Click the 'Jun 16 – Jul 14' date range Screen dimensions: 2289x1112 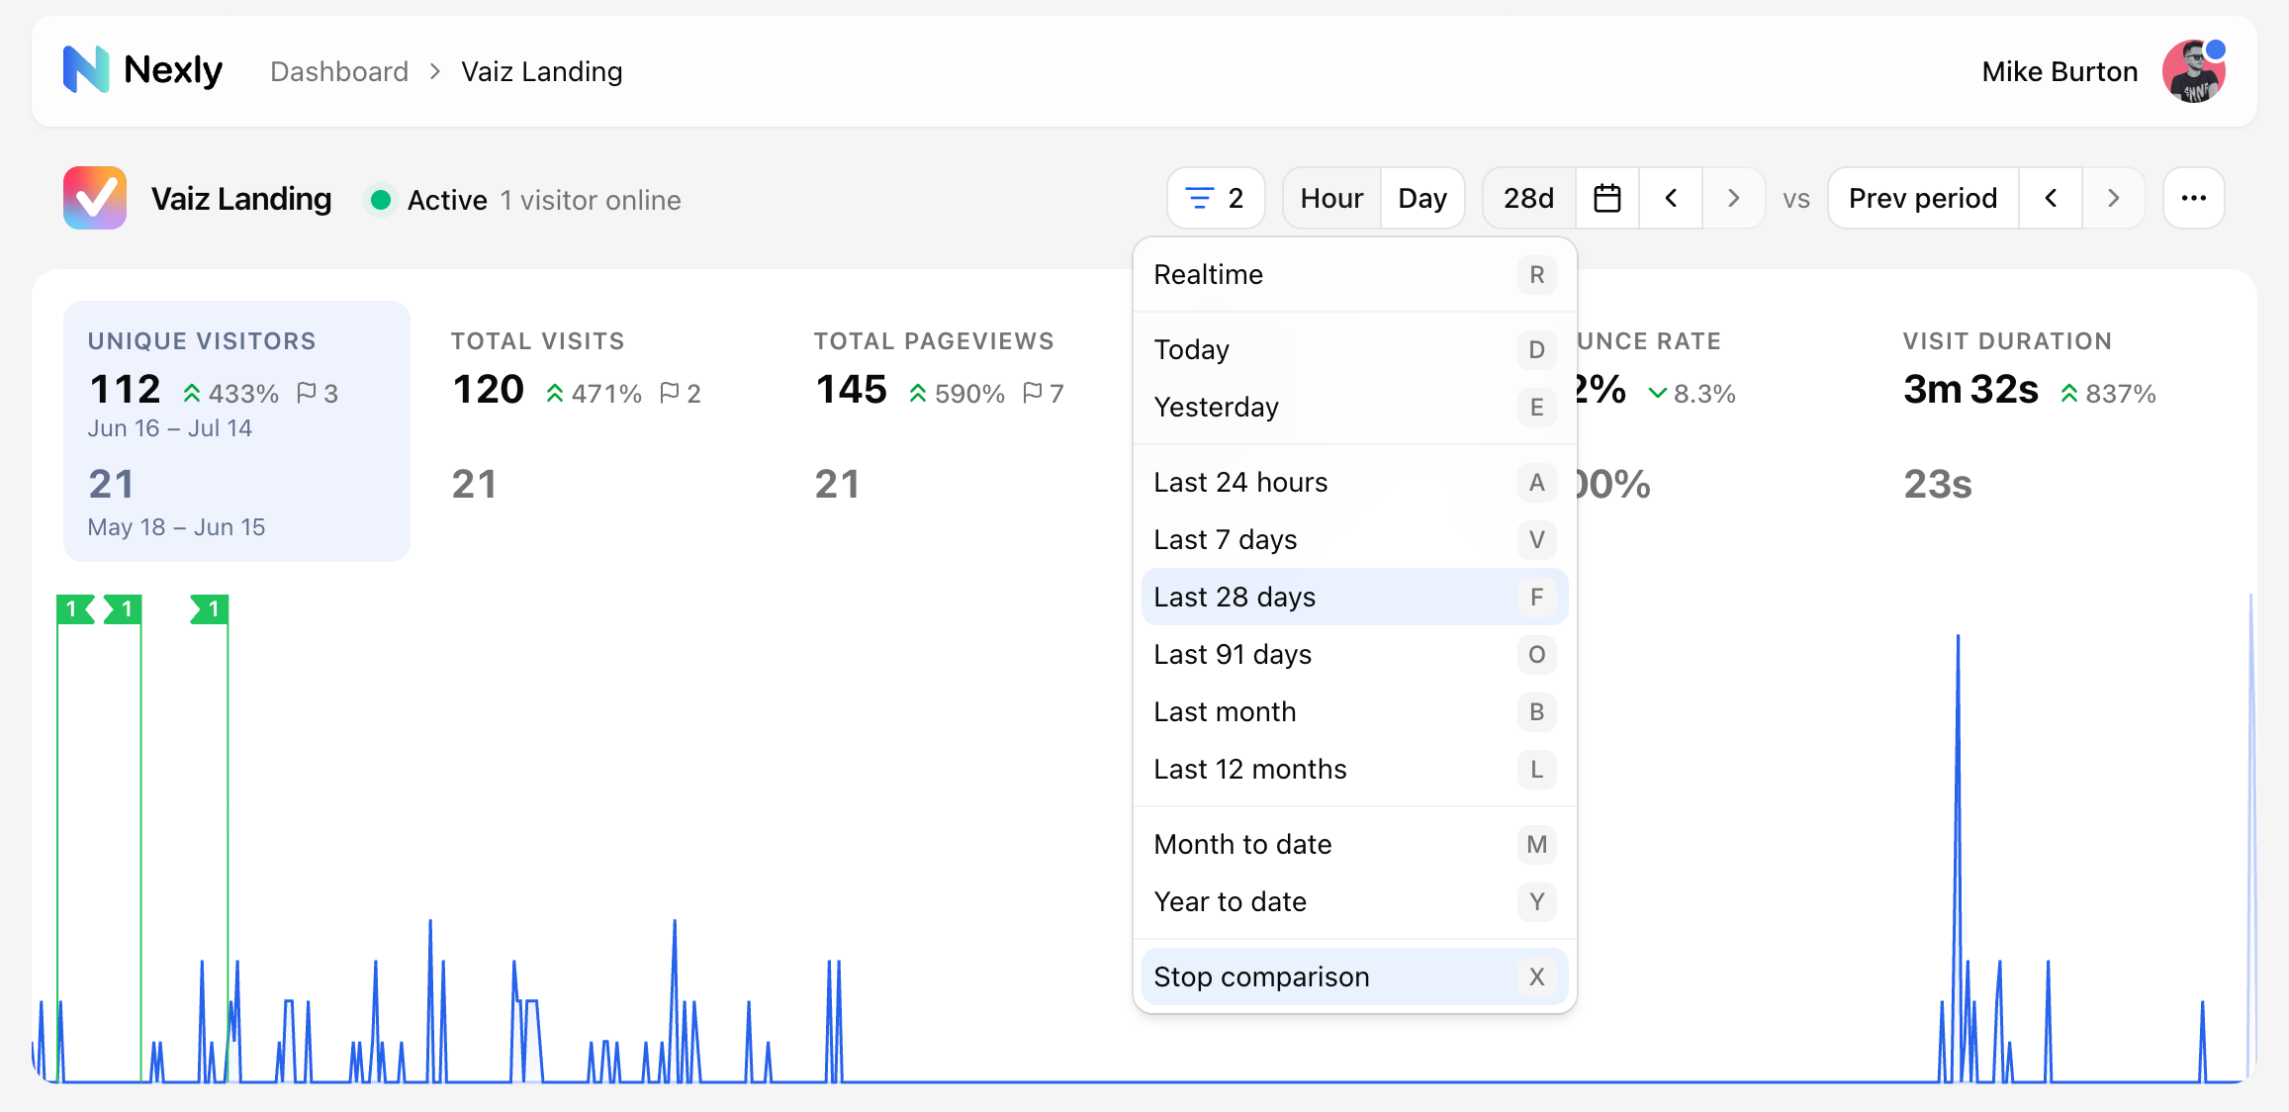coord(170,428)
